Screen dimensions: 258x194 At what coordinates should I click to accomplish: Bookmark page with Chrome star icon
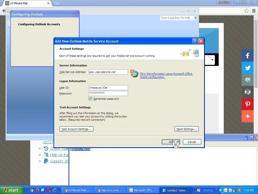tap(246, 11)
